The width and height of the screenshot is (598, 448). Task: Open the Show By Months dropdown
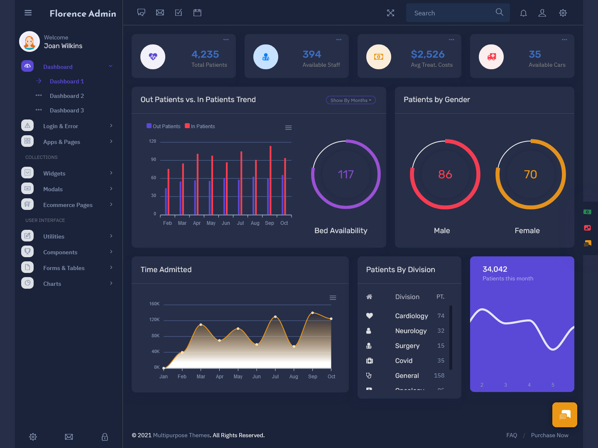pyautogui.click(x=350, y=100)
